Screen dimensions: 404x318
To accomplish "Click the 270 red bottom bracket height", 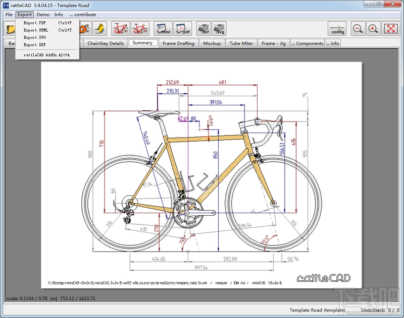I will point(157,228).
